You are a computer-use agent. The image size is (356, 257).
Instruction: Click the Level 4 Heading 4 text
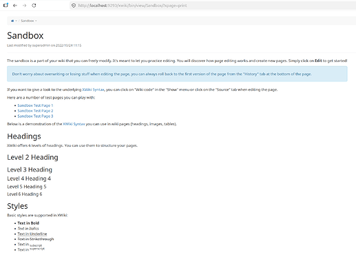(x=29, y=178)
